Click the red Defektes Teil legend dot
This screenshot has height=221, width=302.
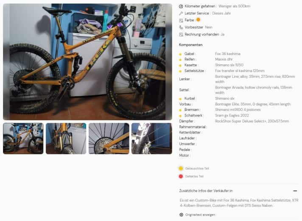181,176
